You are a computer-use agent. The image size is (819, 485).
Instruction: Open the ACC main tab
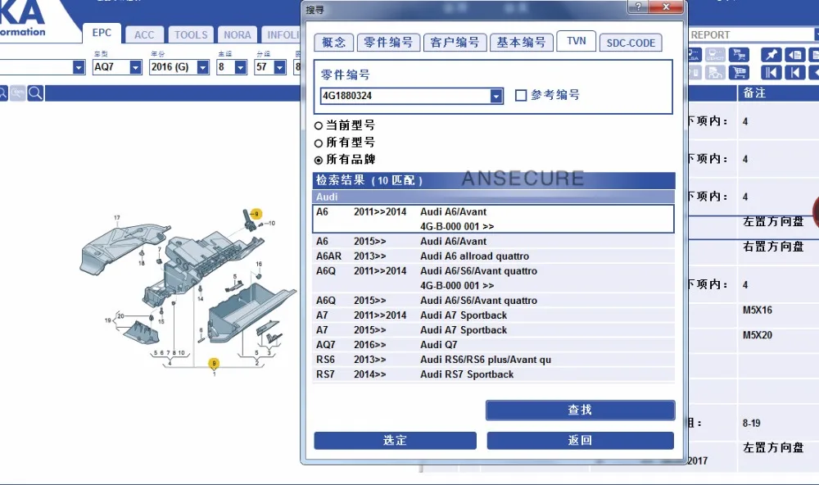point(144,35)
